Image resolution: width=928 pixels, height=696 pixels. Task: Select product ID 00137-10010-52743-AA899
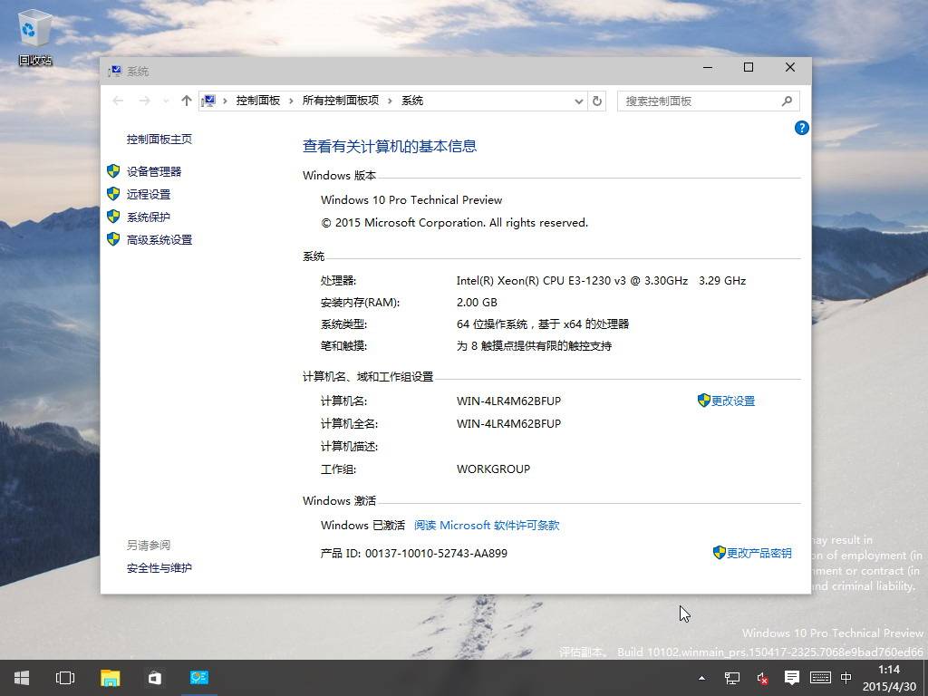pyautogui.click(x=436, y=554)
